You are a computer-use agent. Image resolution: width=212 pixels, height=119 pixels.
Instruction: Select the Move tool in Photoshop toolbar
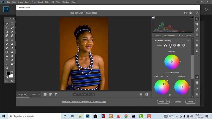click(7, 23)
